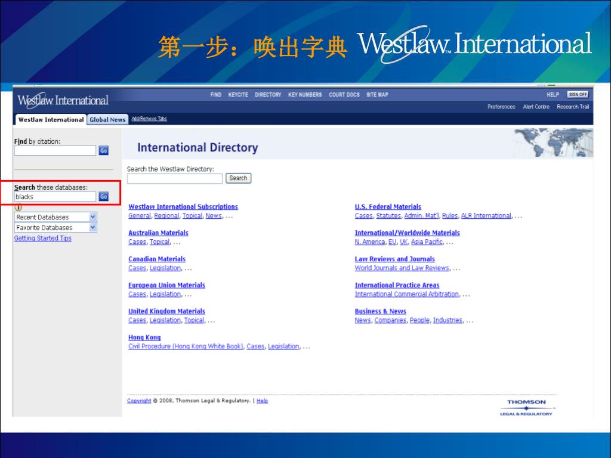Click the ALR International link
The image size is (611, 458).
click(486, 216)
